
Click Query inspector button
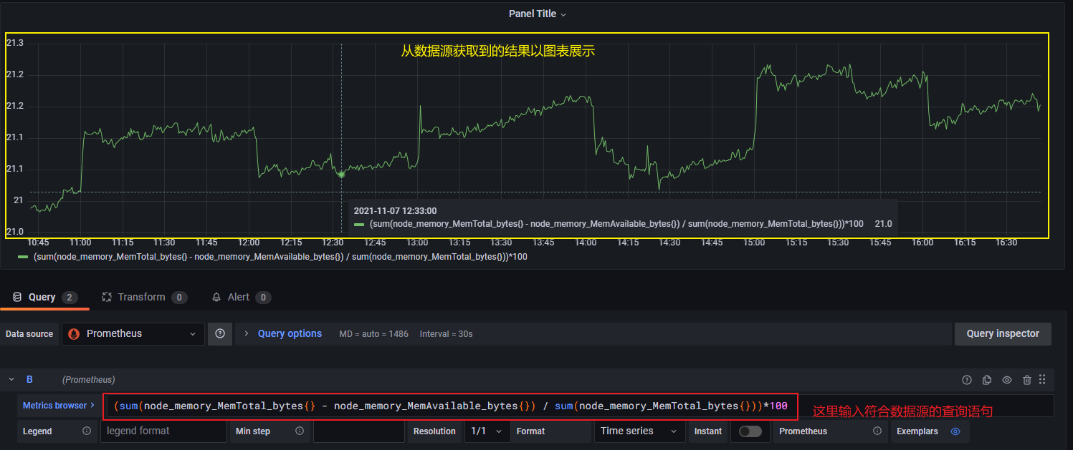click(x=1002, y=333)
